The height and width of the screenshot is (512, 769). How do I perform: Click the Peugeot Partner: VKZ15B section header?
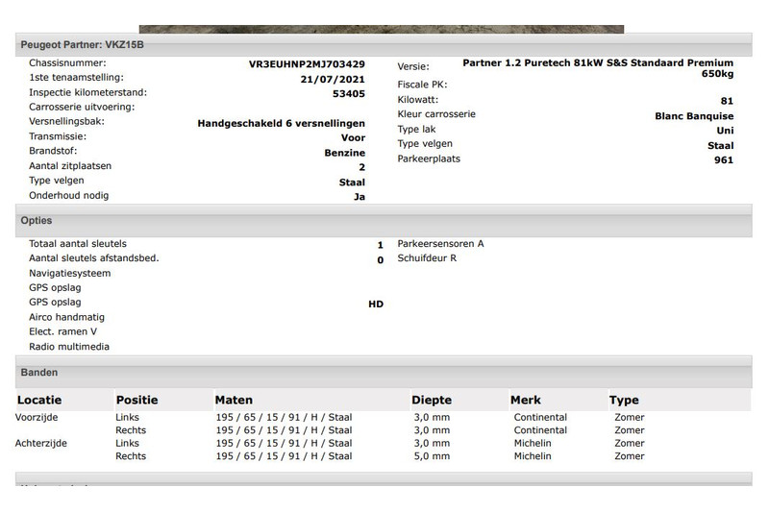(x=85, y=44)
